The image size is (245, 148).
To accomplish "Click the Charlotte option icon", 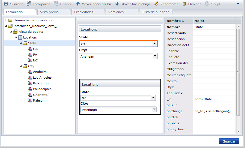I will [x=30, y=95].
